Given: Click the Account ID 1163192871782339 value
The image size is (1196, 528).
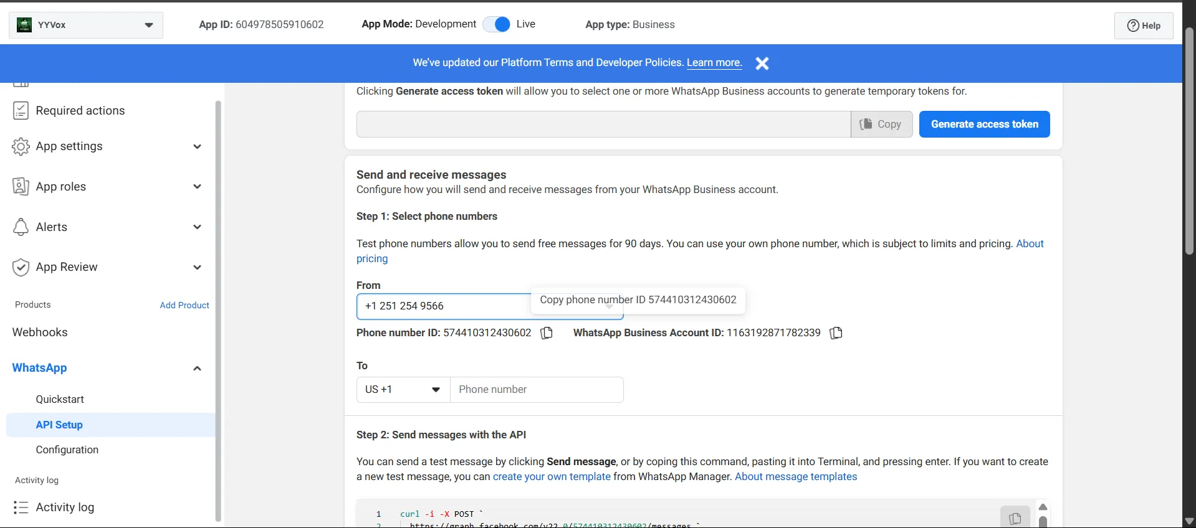Looking at the screenshot, I should 773,333.
